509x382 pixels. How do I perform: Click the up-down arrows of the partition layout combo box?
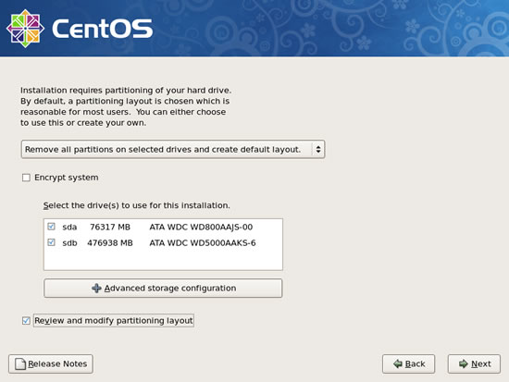(x=318, y=149)
